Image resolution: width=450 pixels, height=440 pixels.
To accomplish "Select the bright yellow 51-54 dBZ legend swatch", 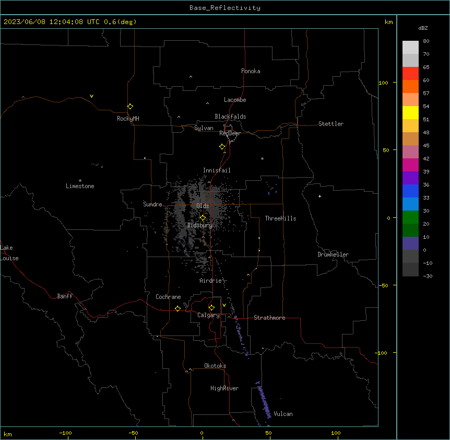I will tap(410, 112).
